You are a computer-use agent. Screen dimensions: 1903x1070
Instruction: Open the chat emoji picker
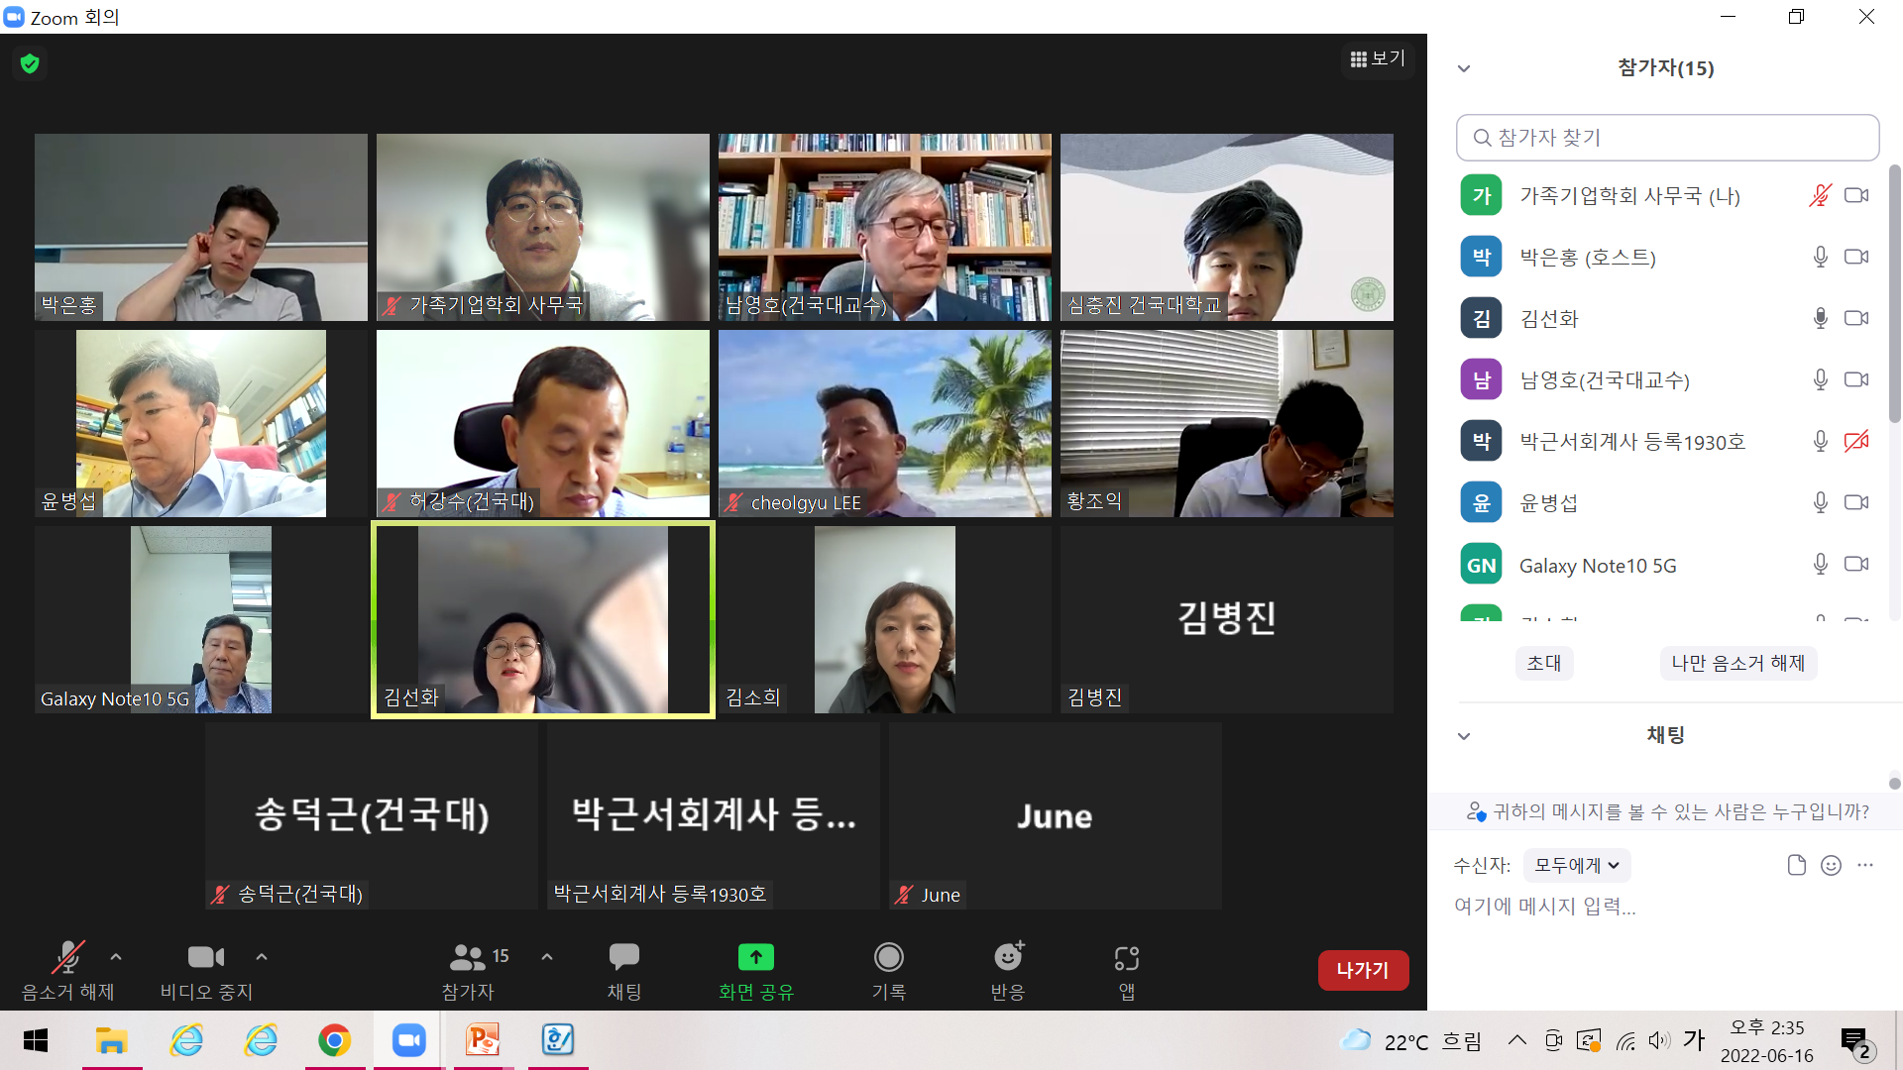tap(1831, 865)
